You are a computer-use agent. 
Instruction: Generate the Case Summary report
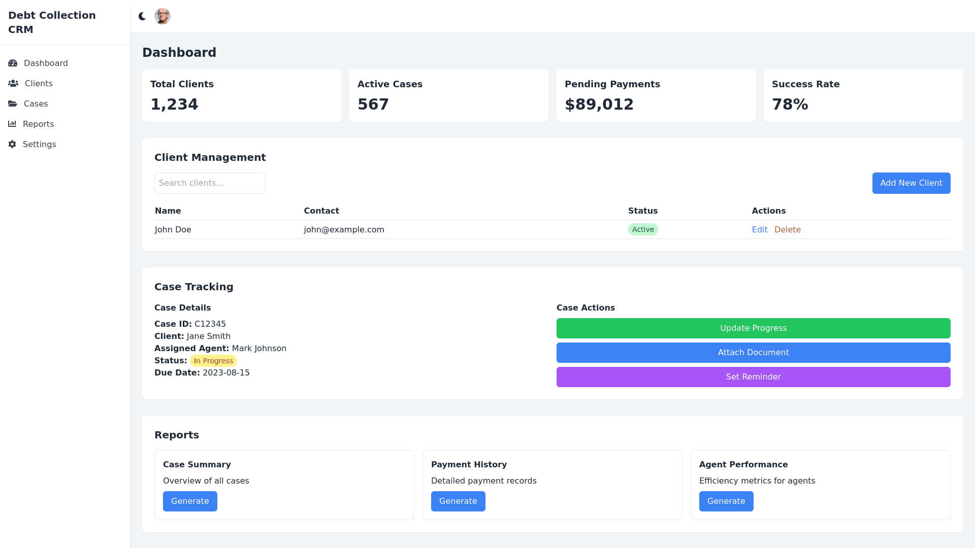(x=190, y=501)
